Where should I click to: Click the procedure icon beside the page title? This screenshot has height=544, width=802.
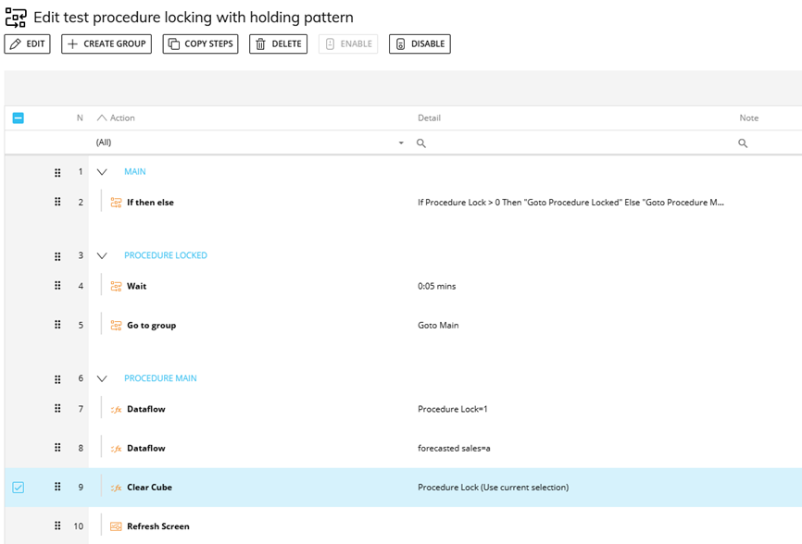(x=16, y=18)
